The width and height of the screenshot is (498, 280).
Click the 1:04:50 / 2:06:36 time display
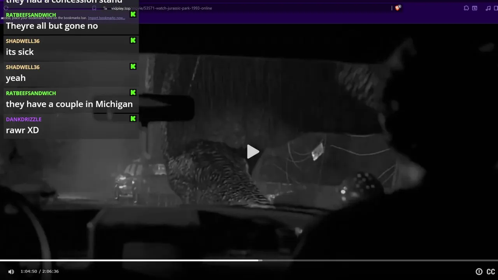click(40, 271)
